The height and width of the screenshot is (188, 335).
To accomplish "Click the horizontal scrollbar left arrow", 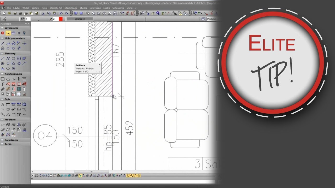I will 32,172.
